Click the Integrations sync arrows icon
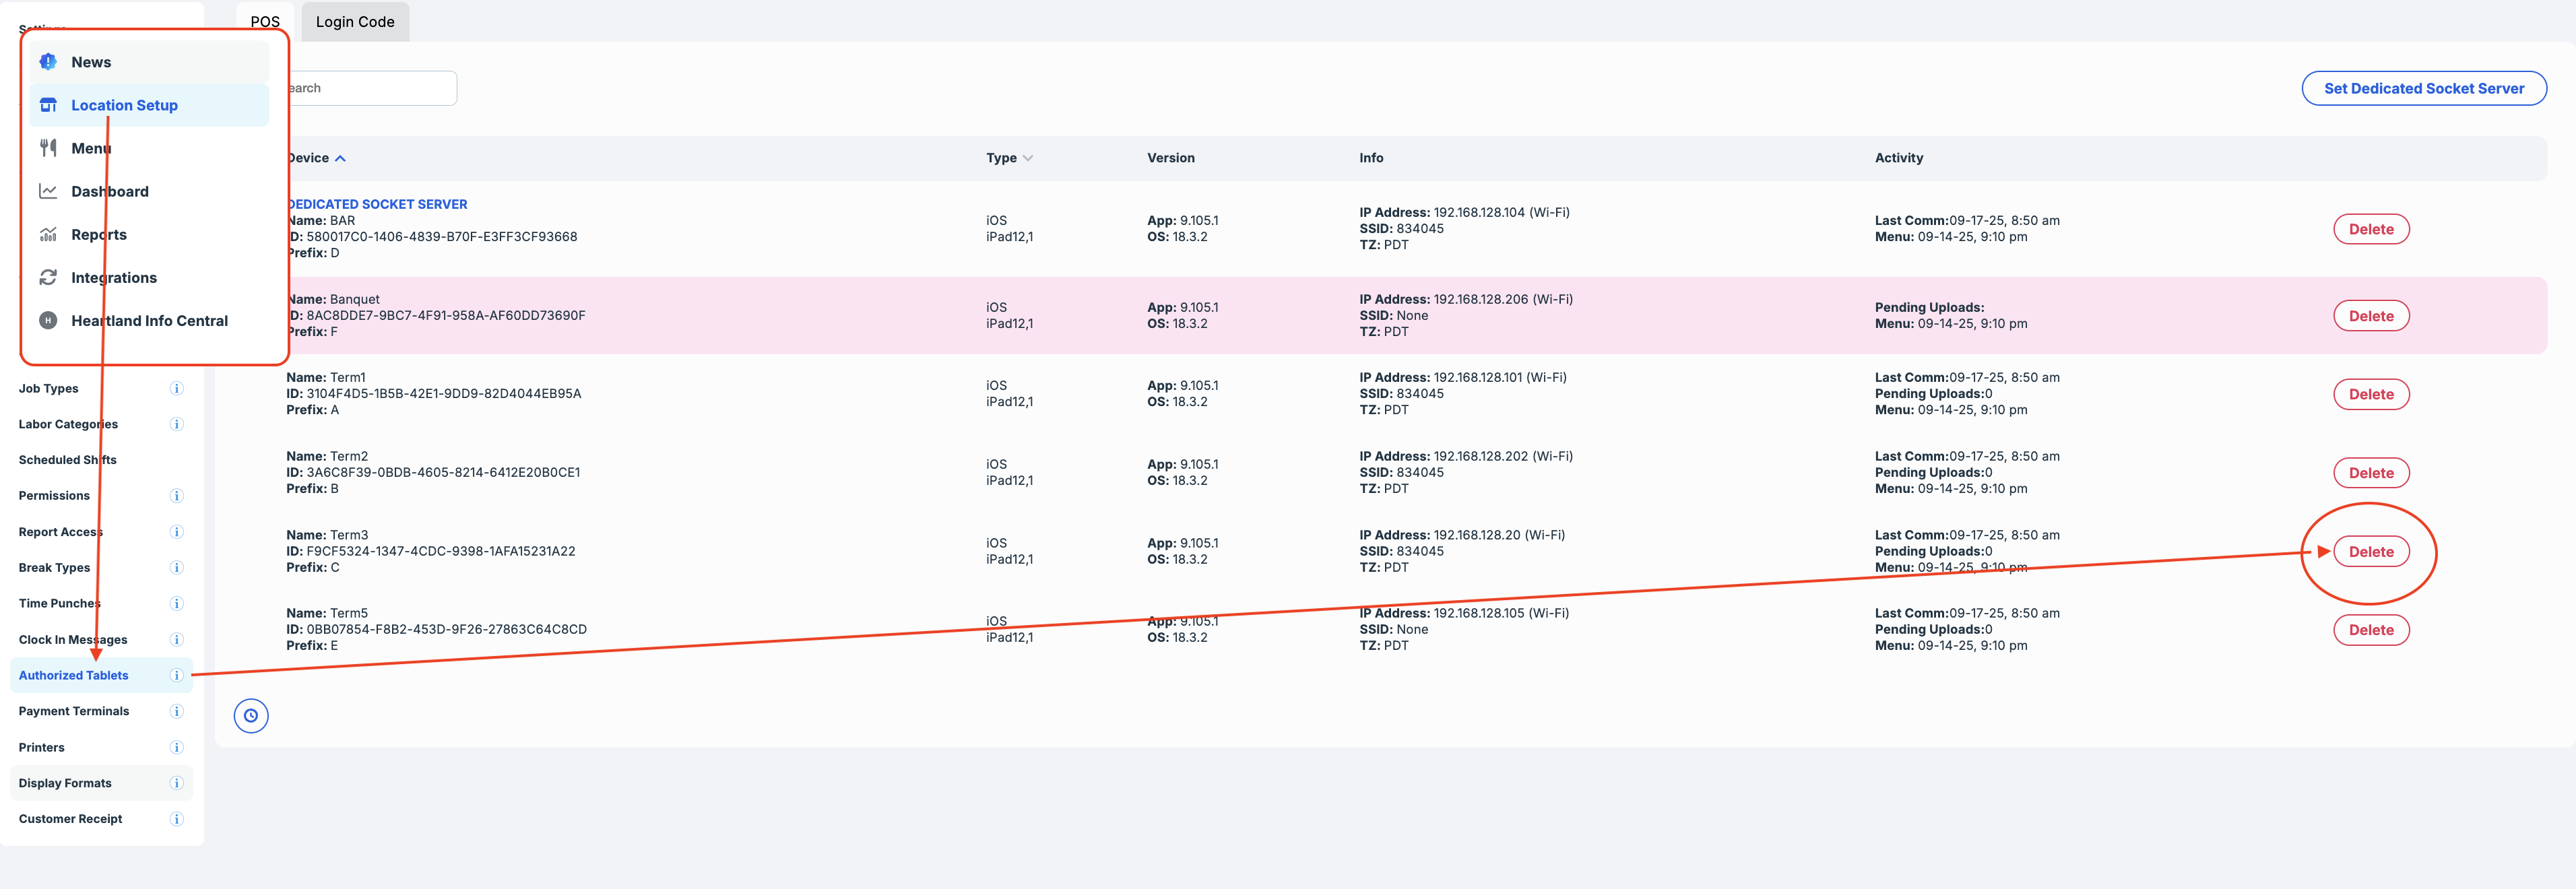Screen dimensions: 2576x889 click(48, 277)
